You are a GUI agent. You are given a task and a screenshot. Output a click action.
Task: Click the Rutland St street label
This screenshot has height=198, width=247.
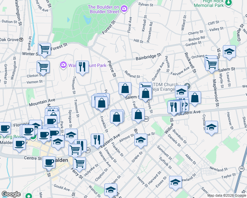(x=132, y=75)
